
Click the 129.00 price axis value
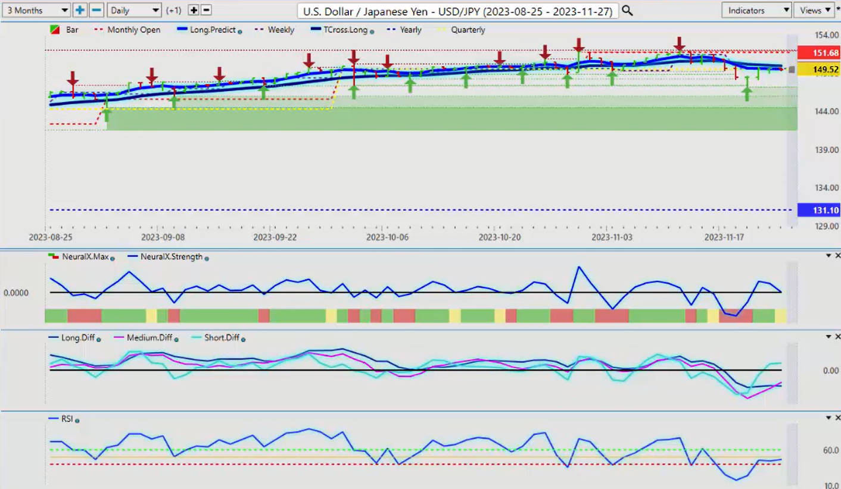click(828, 226)
